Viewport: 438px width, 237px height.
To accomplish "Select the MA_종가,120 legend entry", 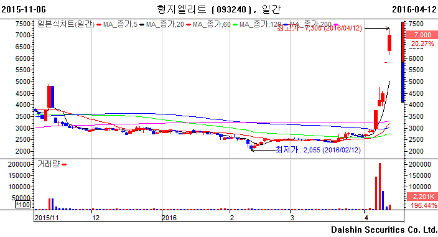I will click(260, 24).
